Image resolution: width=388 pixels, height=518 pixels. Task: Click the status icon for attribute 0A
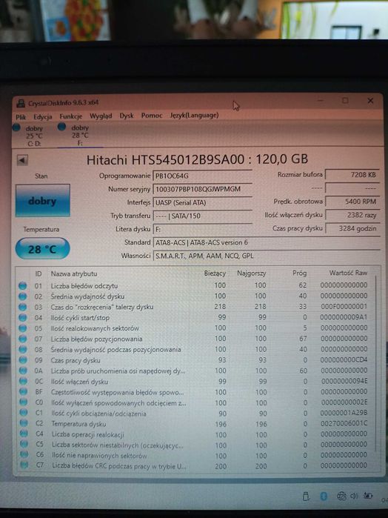point(23,371)
